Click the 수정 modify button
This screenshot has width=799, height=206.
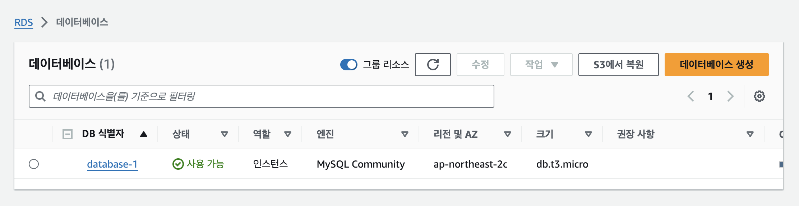pos(480,65)
